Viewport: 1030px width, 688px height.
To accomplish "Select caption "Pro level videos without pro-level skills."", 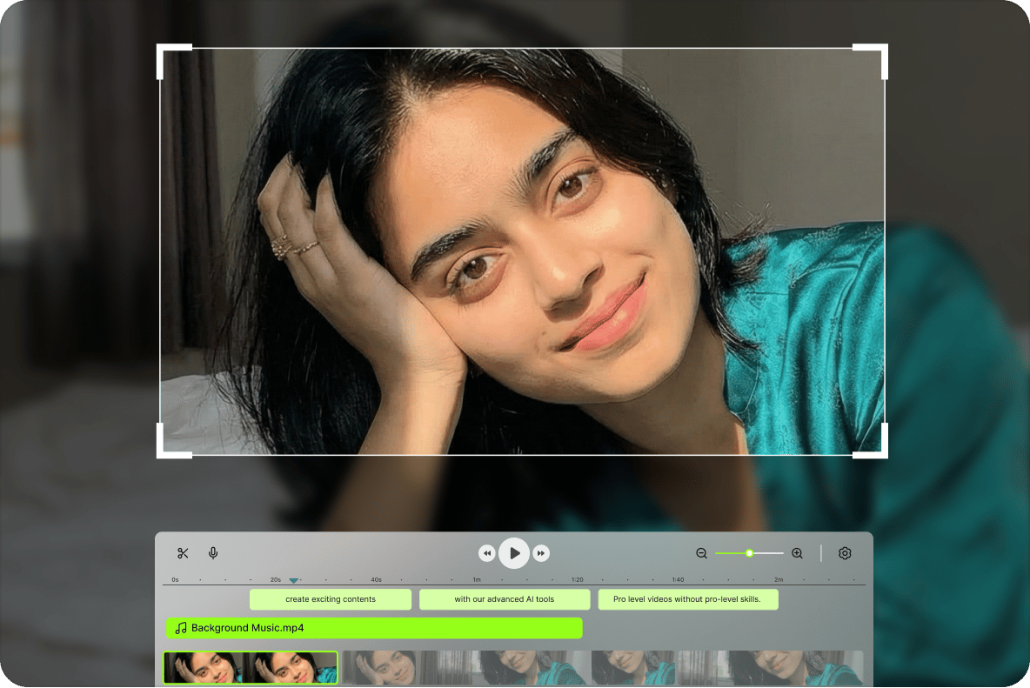I will click(x=688, y=599).
